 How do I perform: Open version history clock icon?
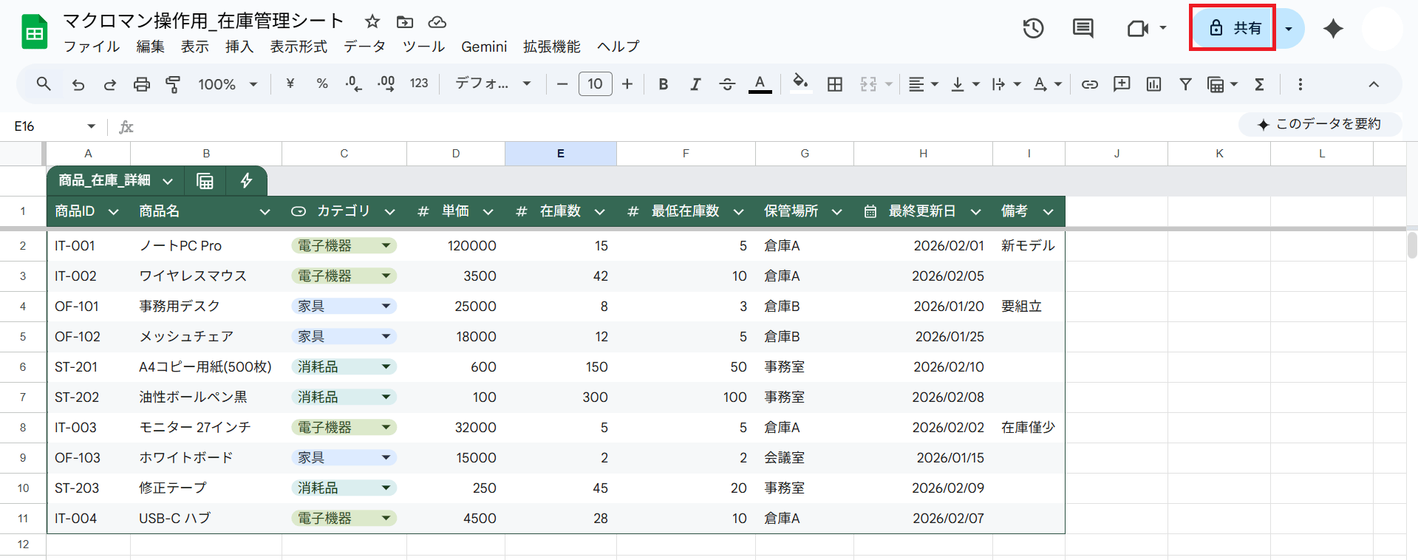(1033, 29)
